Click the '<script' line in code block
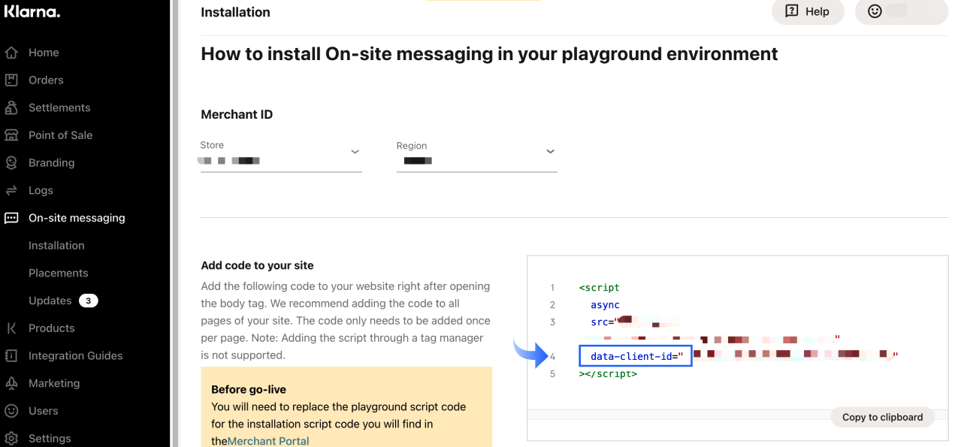 [x=599, y=288]
